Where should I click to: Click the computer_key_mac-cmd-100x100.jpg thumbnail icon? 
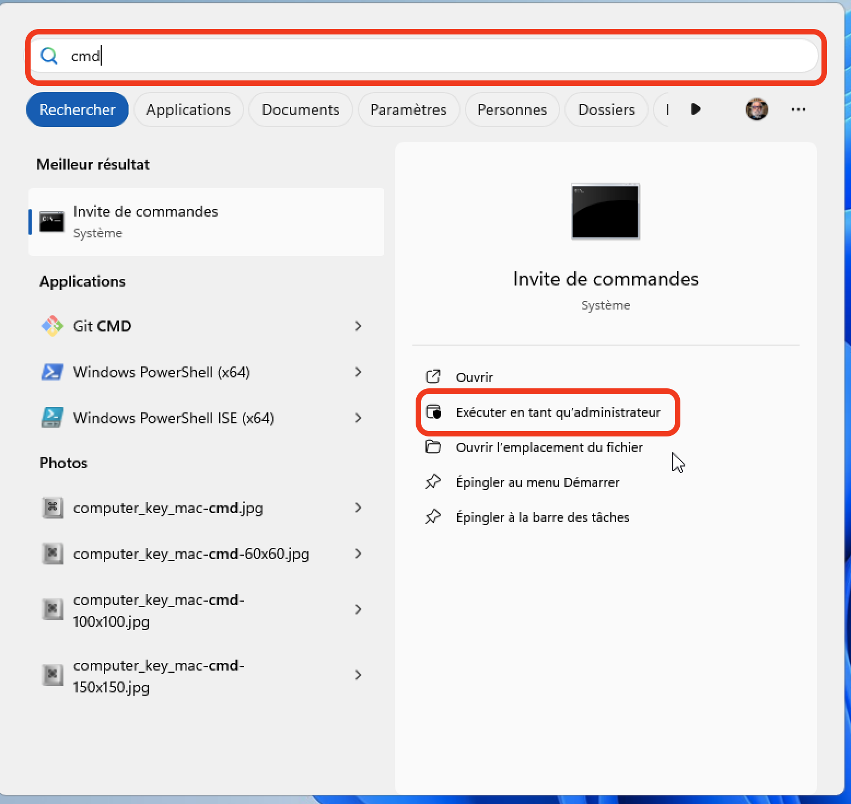pos(53,609)
